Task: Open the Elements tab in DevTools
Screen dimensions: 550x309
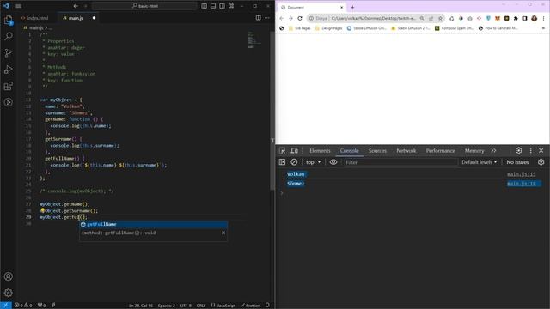Action: coord(320,151)
